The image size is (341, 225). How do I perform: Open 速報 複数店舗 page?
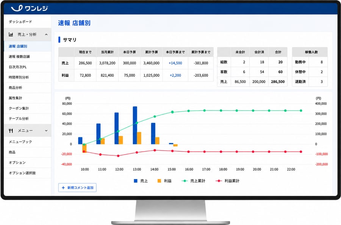tap(27, 57)
